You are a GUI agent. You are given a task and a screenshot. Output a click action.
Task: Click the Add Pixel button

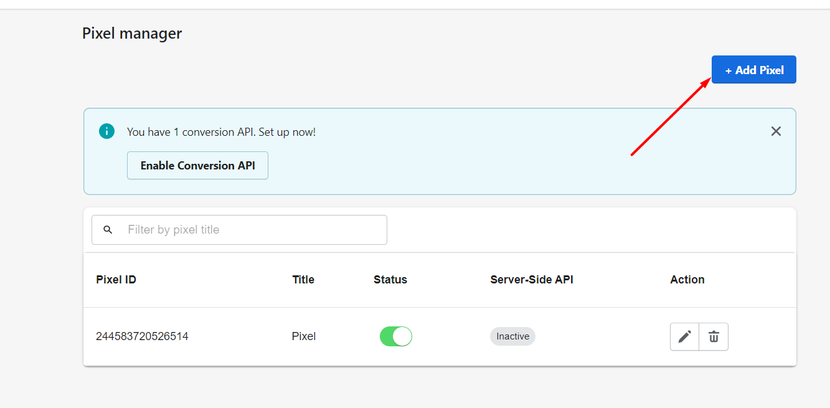pyautogui.click(x=753, y=70)
